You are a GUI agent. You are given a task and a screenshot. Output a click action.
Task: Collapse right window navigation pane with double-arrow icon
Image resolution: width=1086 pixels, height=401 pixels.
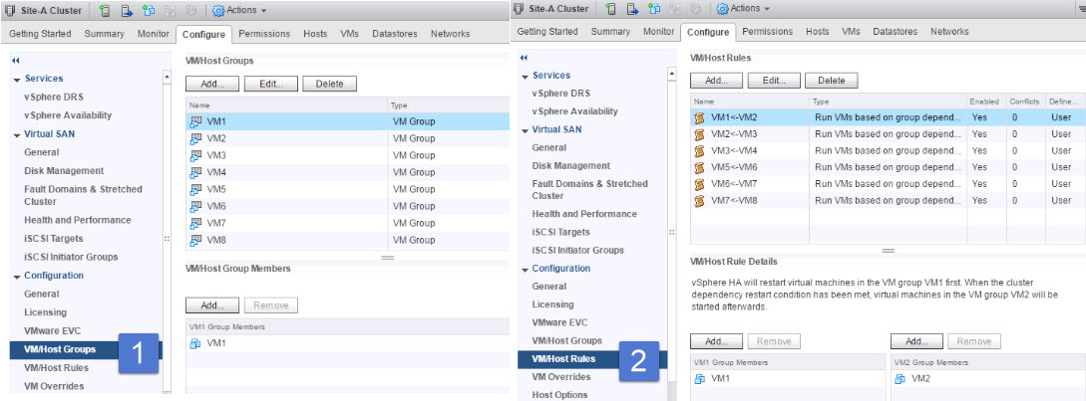pyautogui.click(x=524, y=58)
